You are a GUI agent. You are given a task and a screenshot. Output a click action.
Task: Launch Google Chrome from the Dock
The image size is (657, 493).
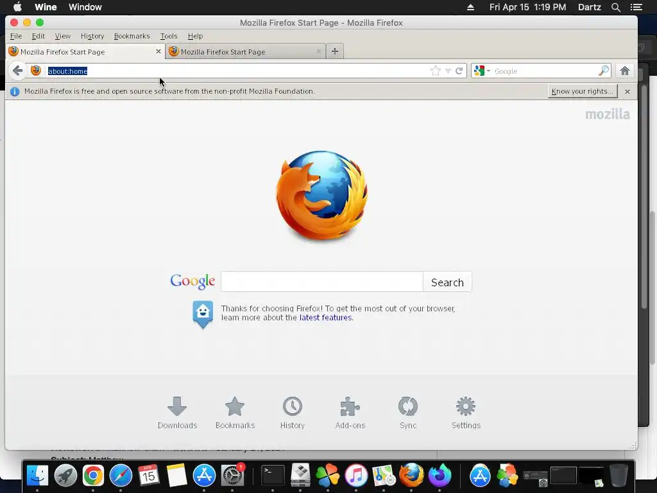click(x=93, y=476)
